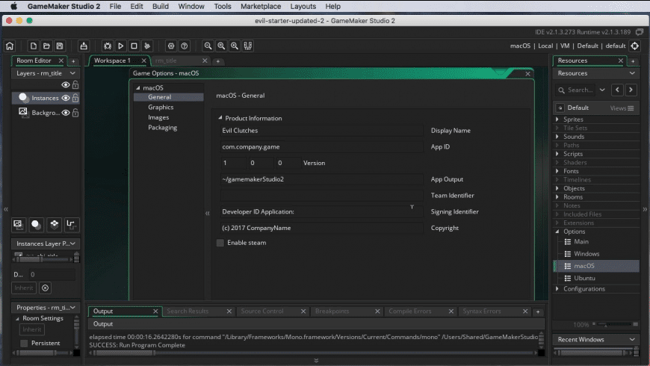Go to next search result in Resources
Image resolution: width=650 pixels, height=366 pixels.
[631, 90]
